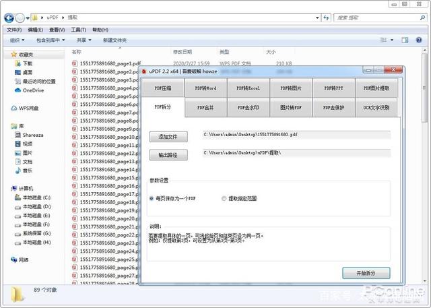Switch to PDF图片提取 tab
Screen dimensions: 431x308
tap(376, 88)
